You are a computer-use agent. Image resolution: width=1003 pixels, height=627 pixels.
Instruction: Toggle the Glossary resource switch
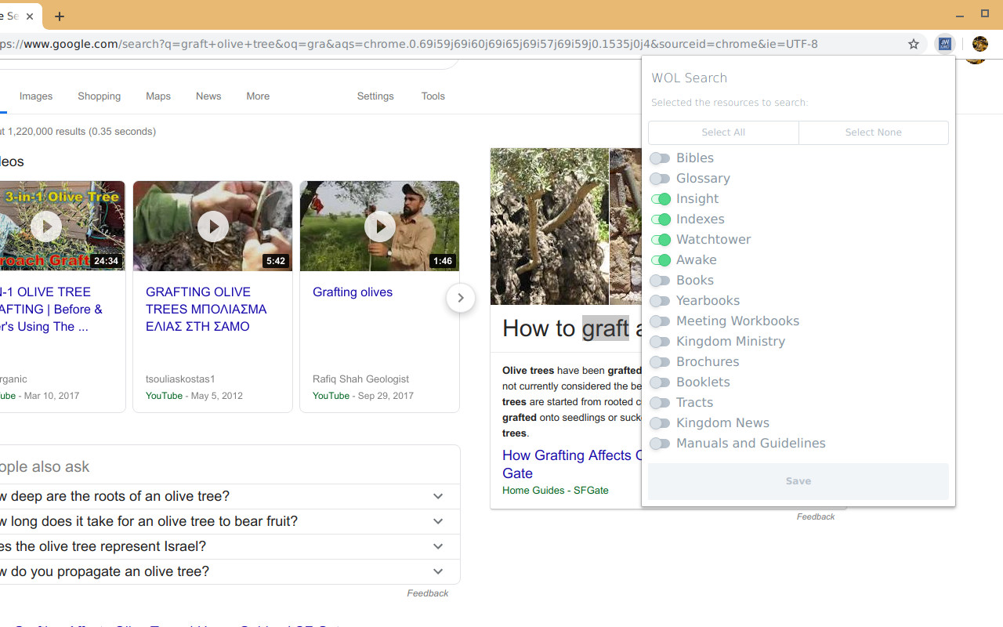coord(660,179)
